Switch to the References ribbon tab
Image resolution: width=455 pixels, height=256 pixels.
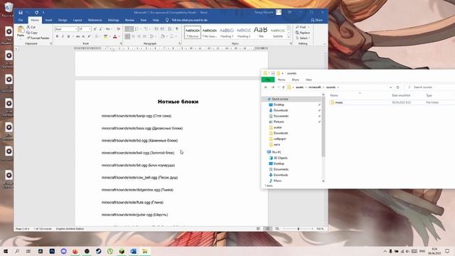point(95,20)
